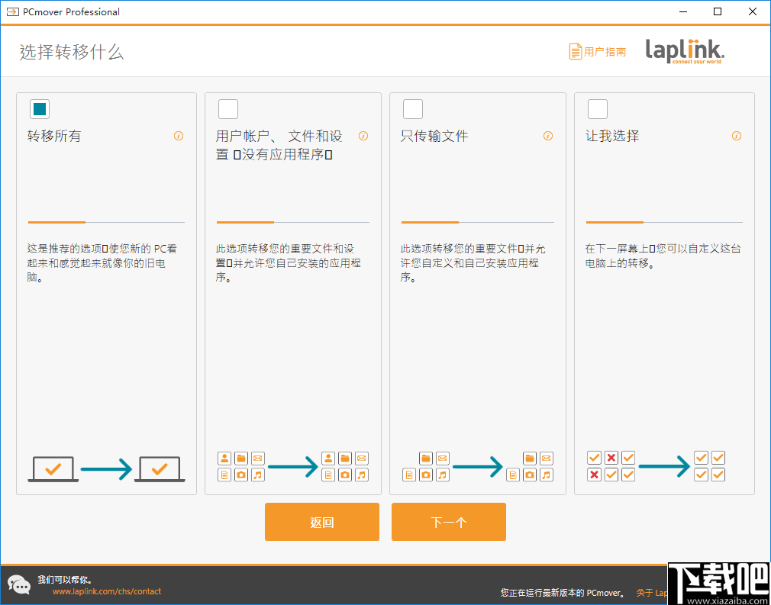The width and height of the screenshot is (771, 605).
Task: Click the 下一个 button
Action: (x=448, y=522)
